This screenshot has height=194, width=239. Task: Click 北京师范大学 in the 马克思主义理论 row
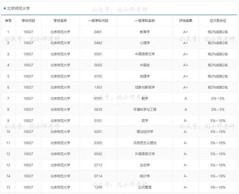(60, 143)
